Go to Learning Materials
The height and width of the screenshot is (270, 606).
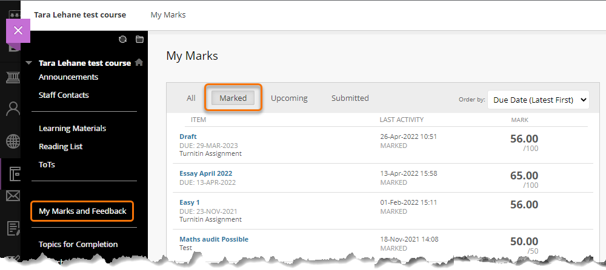(x=72, y=128)
